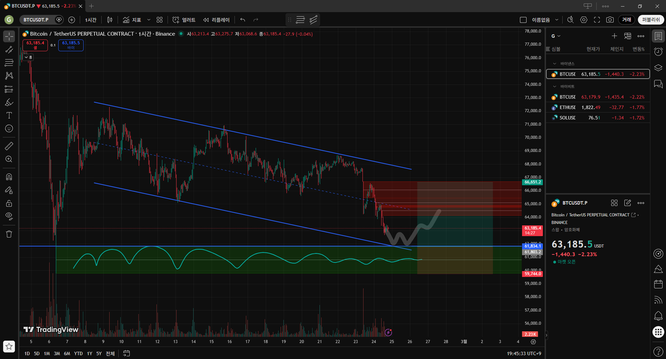Open the G watchlist name dropdown
This screenshot has width=666, height=359.
[x=556, y=36]
